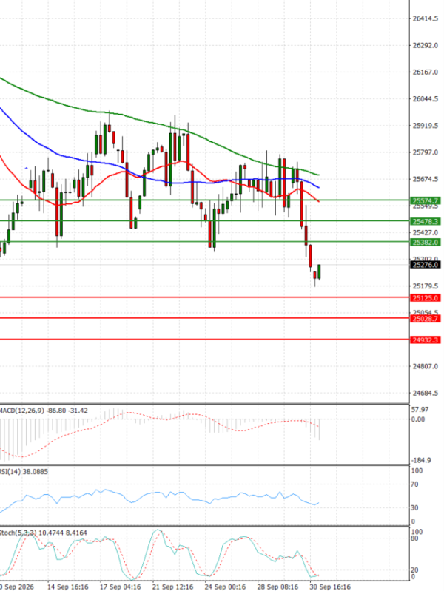444x591 pixels.
Task: Select the black current price label 25276.0
Action: point(425,265)
